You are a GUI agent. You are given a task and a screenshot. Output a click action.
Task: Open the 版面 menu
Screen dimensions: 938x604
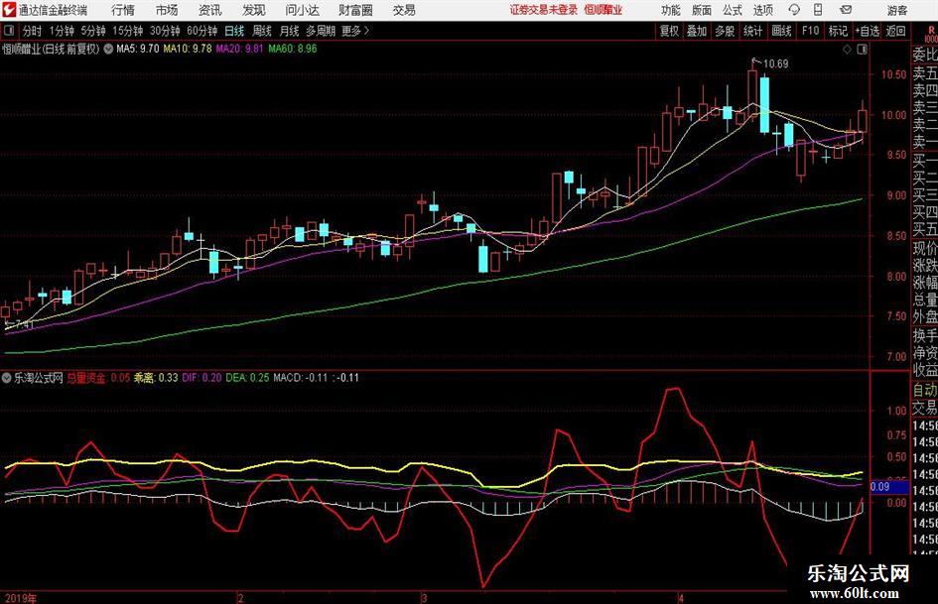pyautogui.click(x=702, y=10)
